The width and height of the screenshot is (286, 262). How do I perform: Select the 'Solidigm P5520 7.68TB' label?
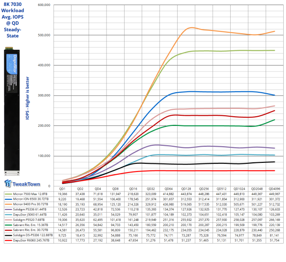click(x=29, y=220)
